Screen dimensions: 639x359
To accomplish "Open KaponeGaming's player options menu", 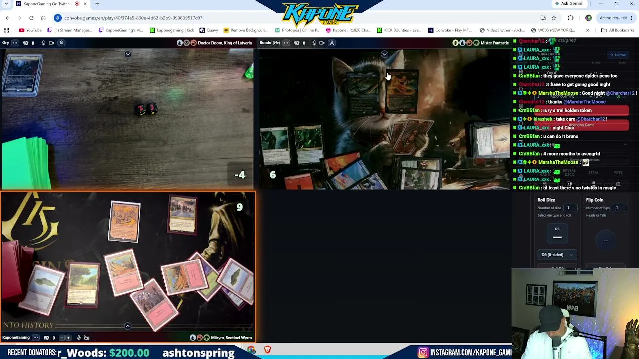I will [x=36, y=338].
